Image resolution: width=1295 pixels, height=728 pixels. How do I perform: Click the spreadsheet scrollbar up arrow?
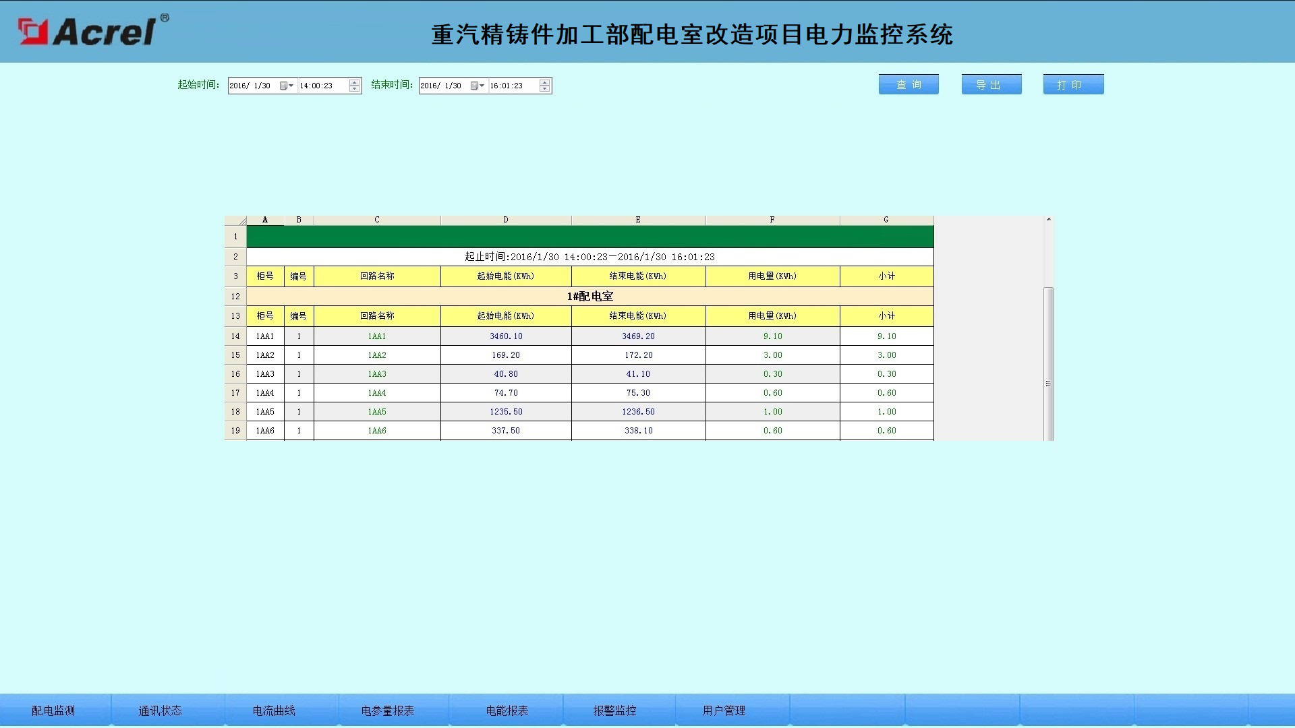tap(1049, 219)
